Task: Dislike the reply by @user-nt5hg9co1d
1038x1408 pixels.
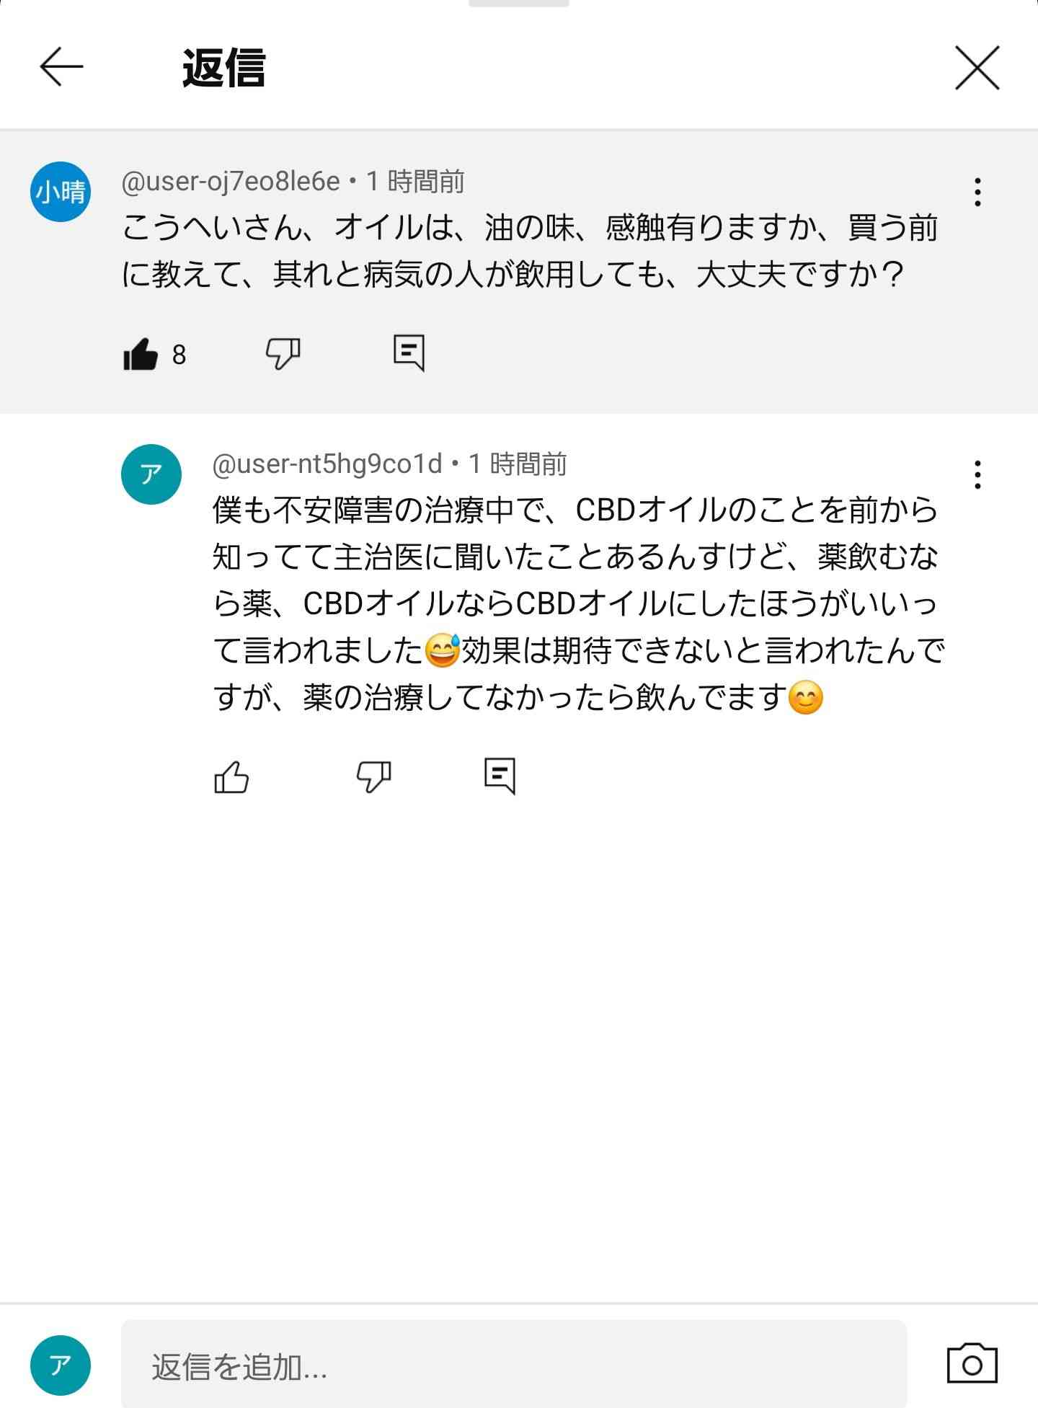Action: tap(372, 778)
